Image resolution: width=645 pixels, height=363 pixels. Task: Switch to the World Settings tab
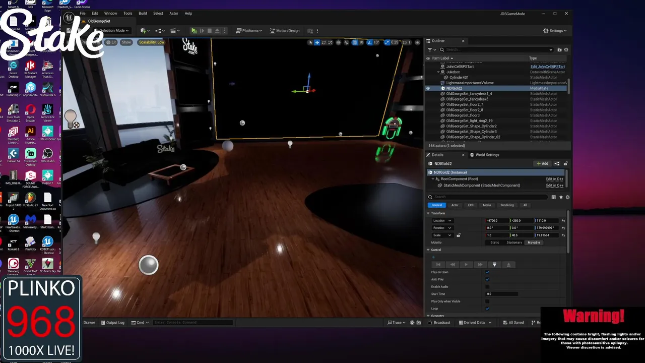[484, 155]
